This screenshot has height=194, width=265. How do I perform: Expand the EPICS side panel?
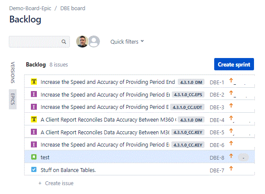[x=13, y=99]
